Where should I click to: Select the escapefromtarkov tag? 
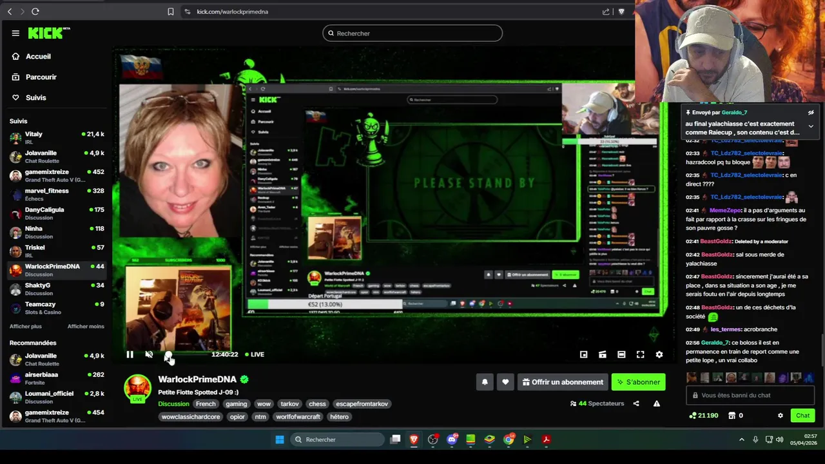[362, 404]
